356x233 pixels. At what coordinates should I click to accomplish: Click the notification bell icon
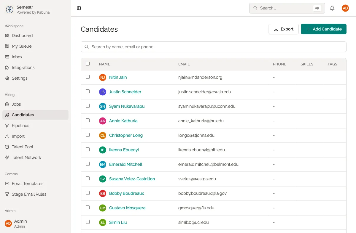[x=332, y=8]
